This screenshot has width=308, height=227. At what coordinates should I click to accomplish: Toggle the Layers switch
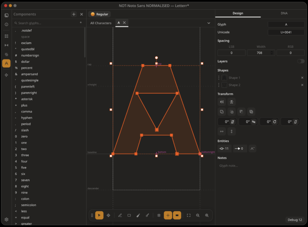click(300, 61)
